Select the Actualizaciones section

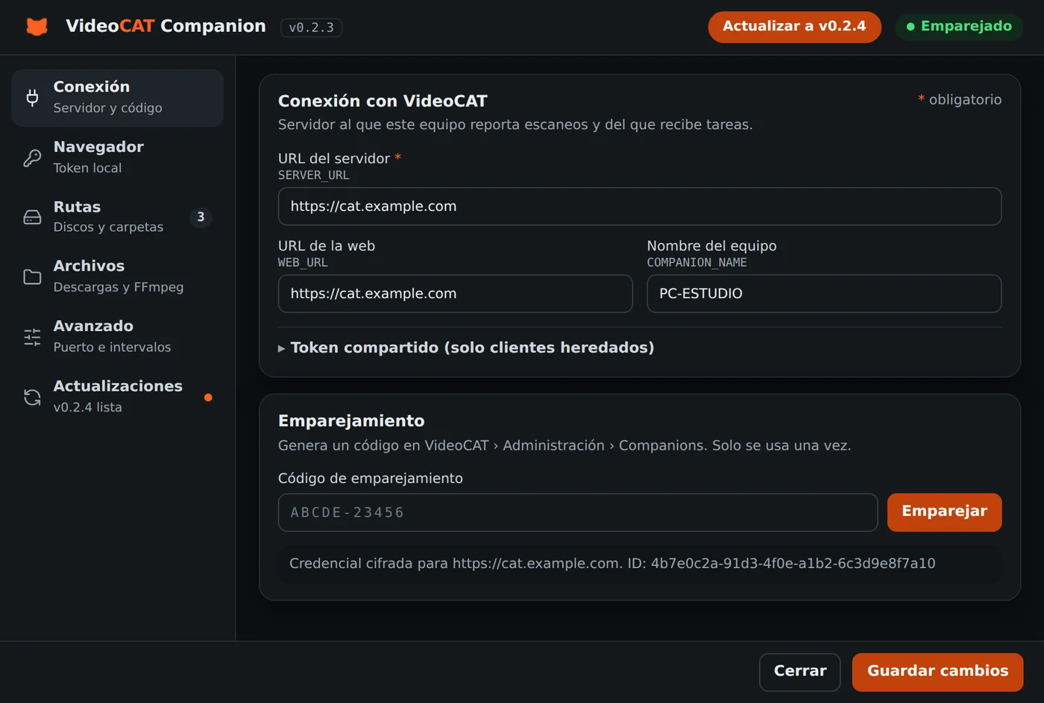[x=117, y=397]
